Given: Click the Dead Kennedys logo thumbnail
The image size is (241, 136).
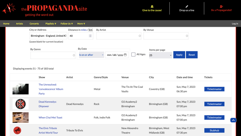Looking at the screenshot, I should 20,104.
